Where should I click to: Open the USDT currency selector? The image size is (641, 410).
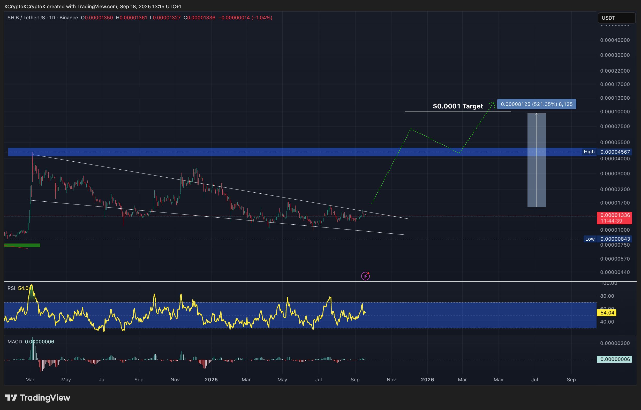click(x=616, y=18)
